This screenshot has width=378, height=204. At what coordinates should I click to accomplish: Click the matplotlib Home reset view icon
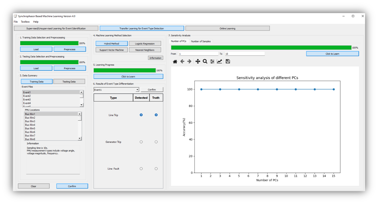(175, 62)
